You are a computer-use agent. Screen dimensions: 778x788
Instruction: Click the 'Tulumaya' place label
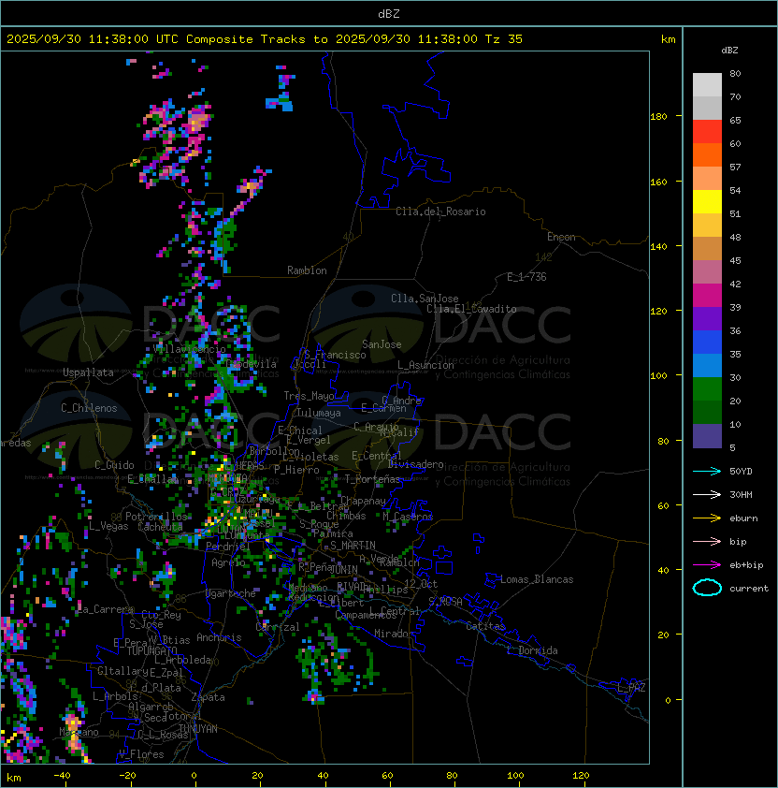click(x=319, y=413)
